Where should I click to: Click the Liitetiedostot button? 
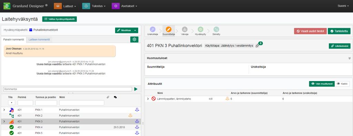point(340,46)
